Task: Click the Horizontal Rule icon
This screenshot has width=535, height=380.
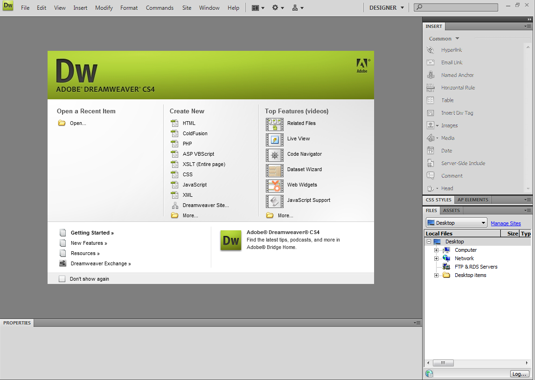Action: tap(431, 88)
